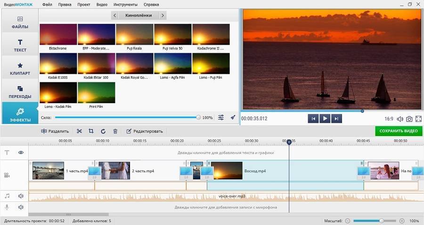Mute the microphone track speaker
This screenshot has width=424, height=225.
tap(21, 207)
